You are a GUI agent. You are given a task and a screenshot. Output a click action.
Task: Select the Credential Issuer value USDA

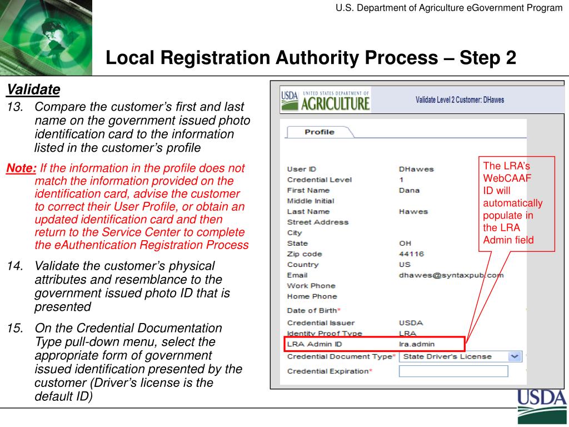(411, 323)
